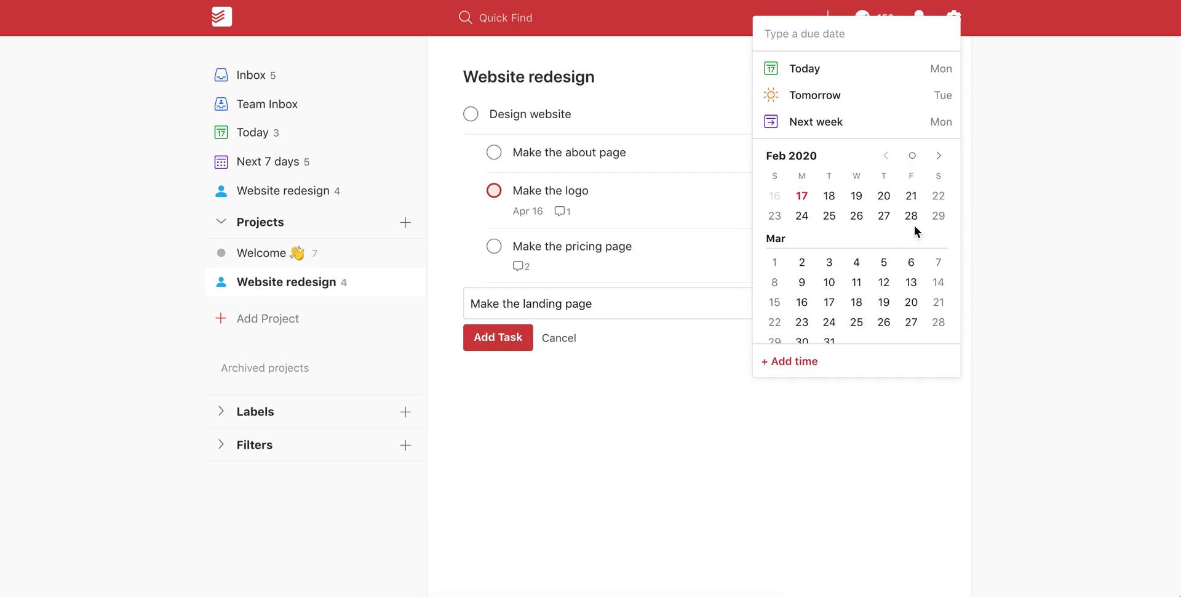Select March 4 in calendar
1181x597 pixels.
[x=856, y=262]
